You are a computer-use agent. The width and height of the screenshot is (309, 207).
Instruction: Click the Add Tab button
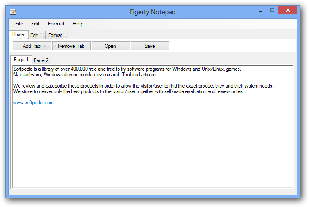32,46
